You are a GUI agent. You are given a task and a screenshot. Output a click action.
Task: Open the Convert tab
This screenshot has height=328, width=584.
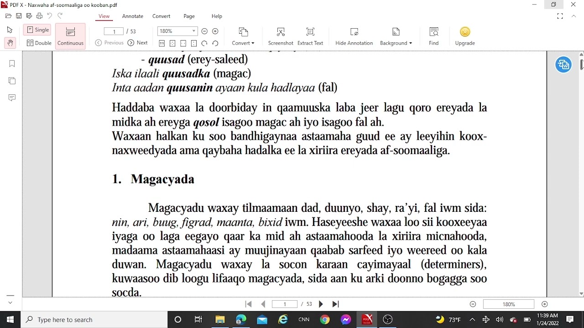(161, 16)
